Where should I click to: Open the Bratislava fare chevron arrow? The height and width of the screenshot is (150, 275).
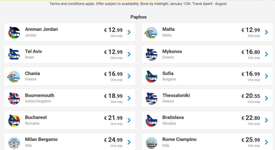point(266,120)
